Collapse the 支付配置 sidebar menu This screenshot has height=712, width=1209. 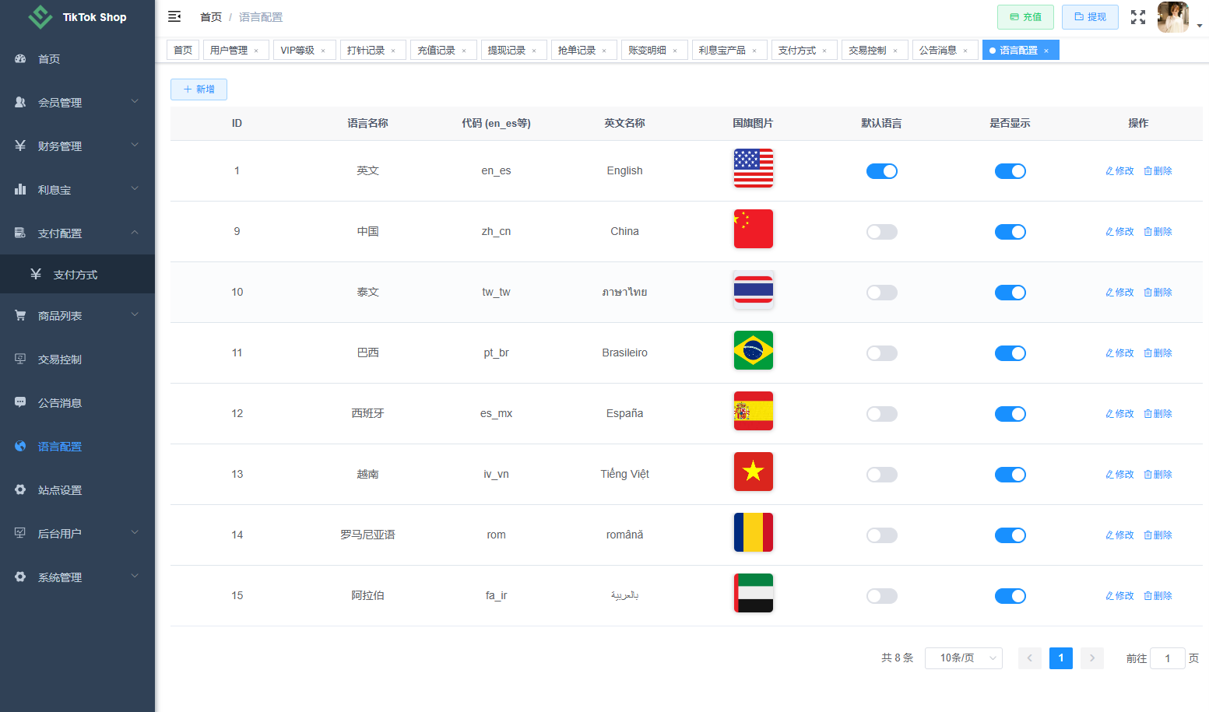(77, 233)
